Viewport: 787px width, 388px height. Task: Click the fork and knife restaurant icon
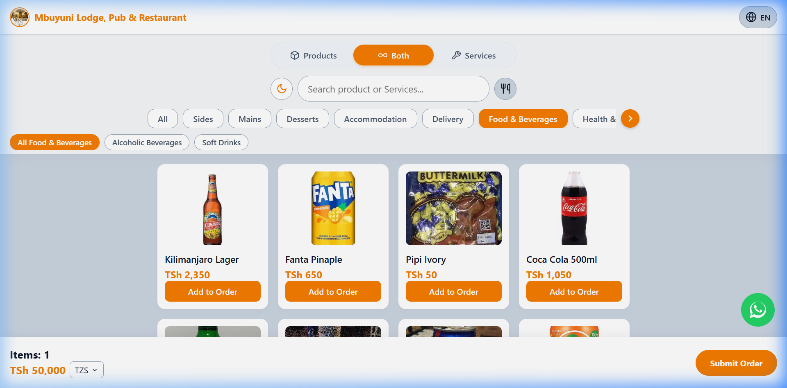coord(505,89)
